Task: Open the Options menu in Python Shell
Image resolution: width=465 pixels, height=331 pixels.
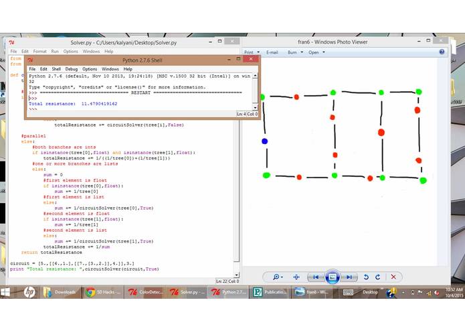Action: click(90, 69)
